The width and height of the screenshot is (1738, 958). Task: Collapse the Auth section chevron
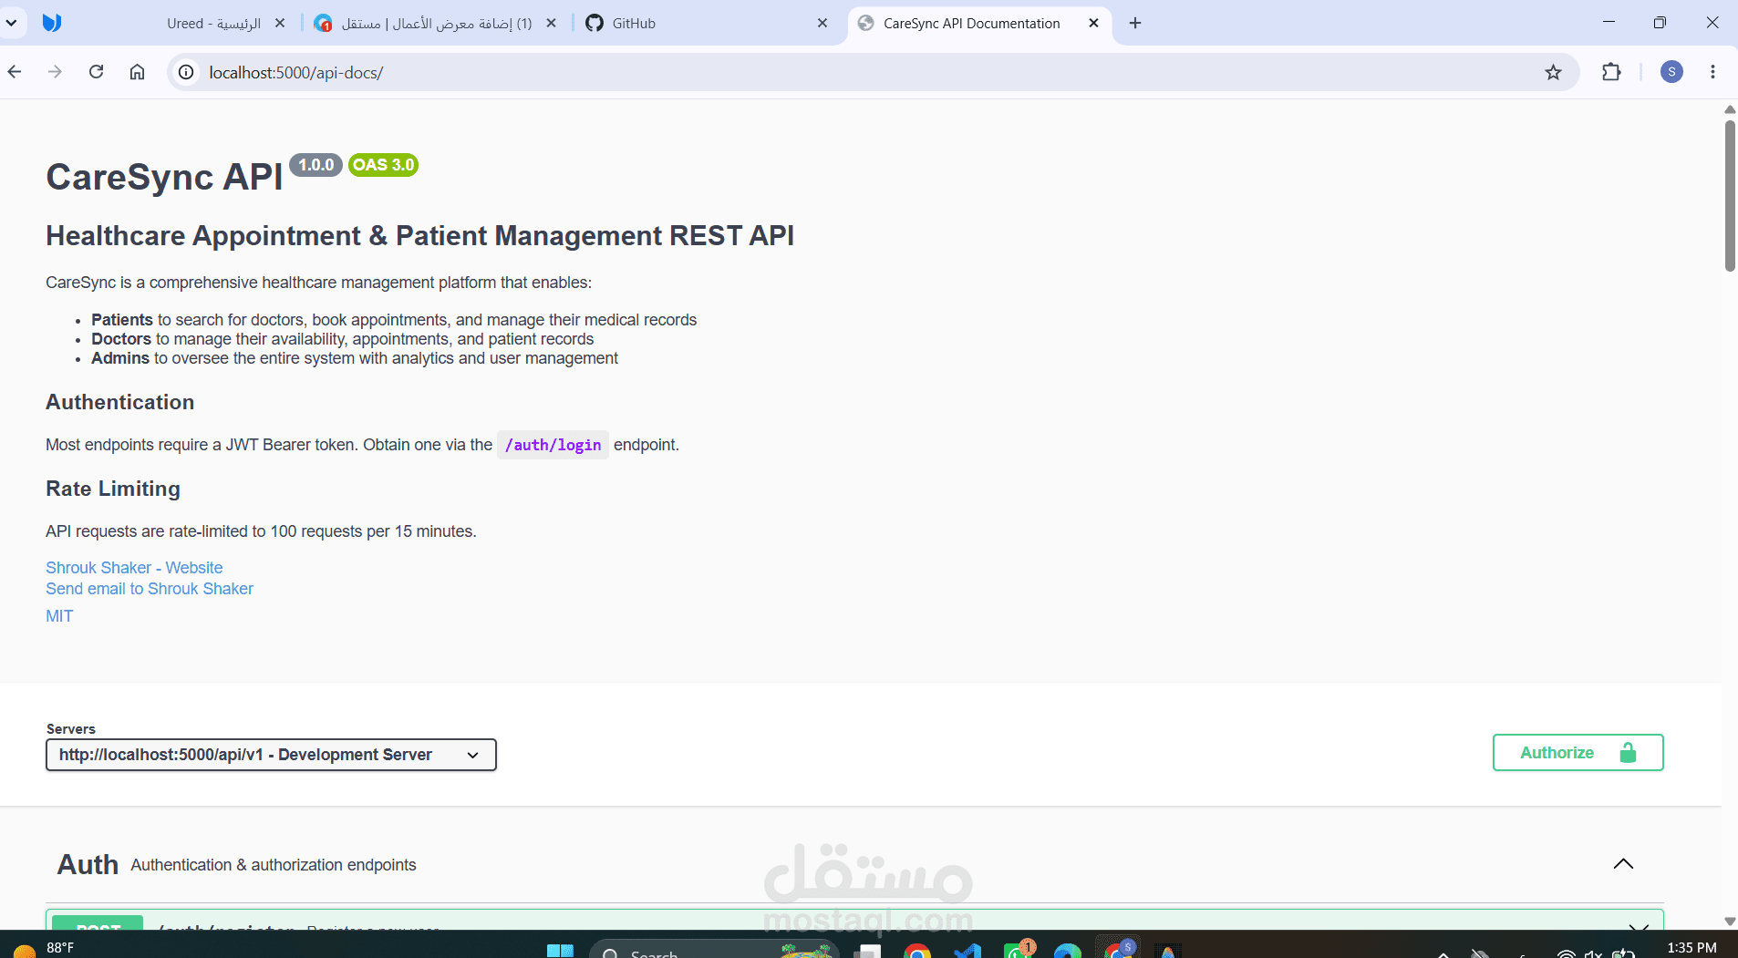1623,864
